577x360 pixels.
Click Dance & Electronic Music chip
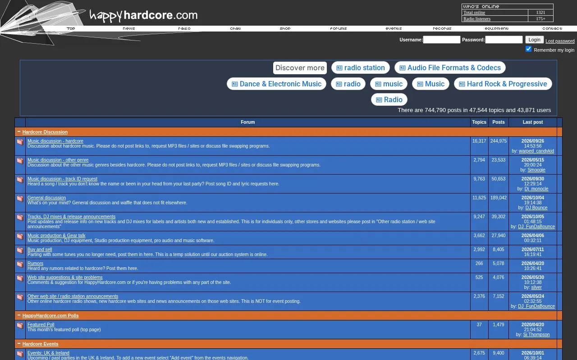point(276,84)
